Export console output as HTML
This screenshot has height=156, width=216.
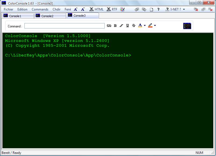click(x=96, y=9)
